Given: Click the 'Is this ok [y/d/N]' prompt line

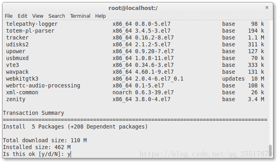Looking at the screenshot, I should (37, 154).
